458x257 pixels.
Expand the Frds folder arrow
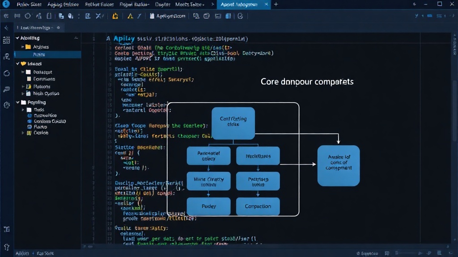point(23,110)
